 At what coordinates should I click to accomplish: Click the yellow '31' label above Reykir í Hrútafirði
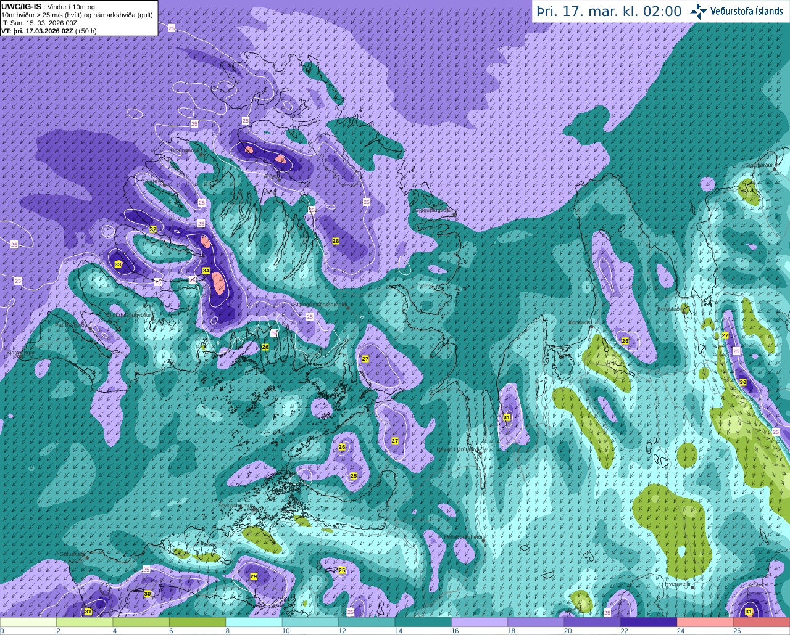pos(507,417)
